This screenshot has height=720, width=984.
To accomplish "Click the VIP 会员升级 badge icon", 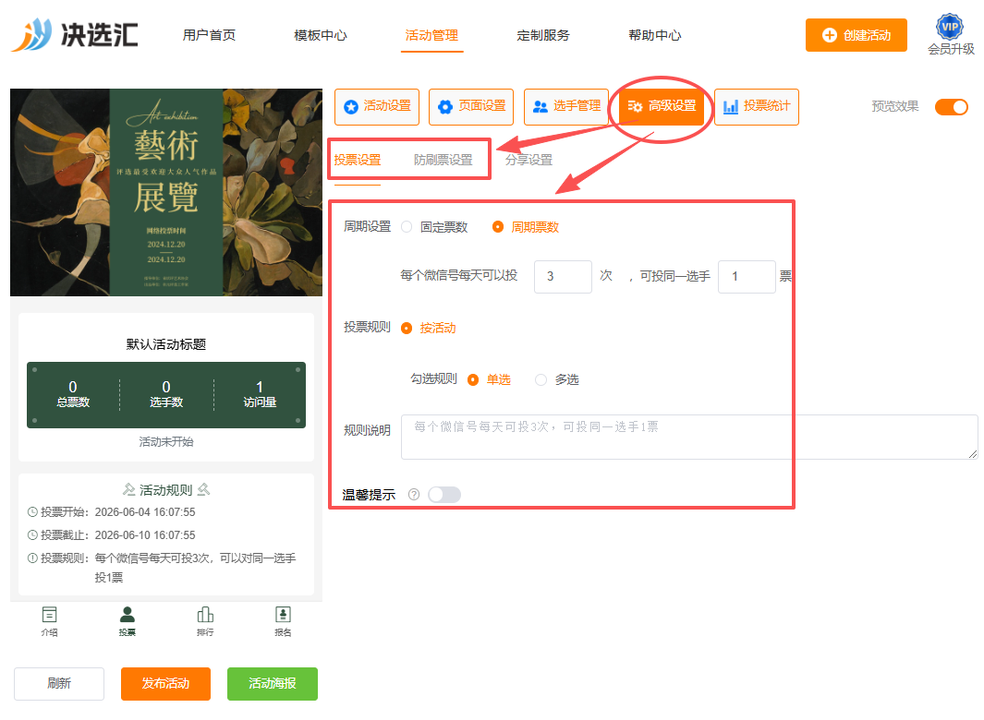I will point(950,27).
